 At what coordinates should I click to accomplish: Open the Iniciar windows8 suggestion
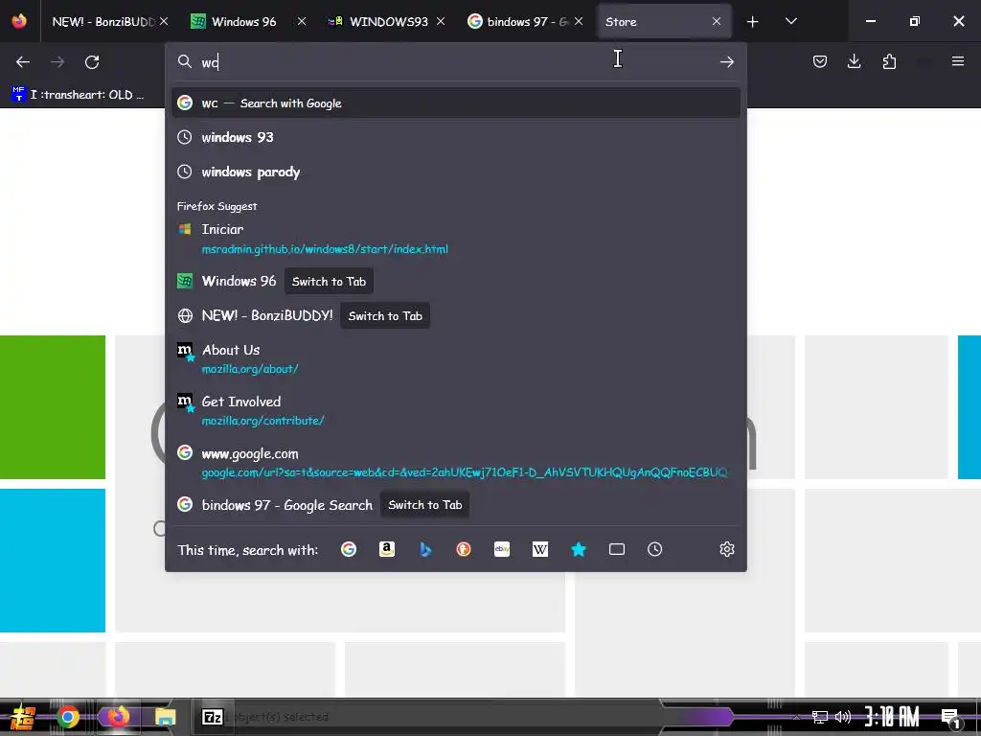tap(455, 239)
